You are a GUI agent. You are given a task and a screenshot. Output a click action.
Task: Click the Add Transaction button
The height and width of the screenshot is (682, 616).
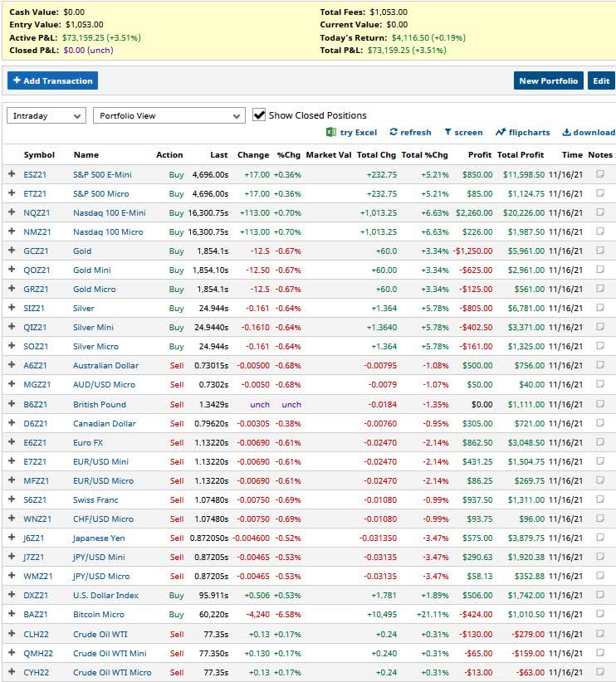[52, 80]
